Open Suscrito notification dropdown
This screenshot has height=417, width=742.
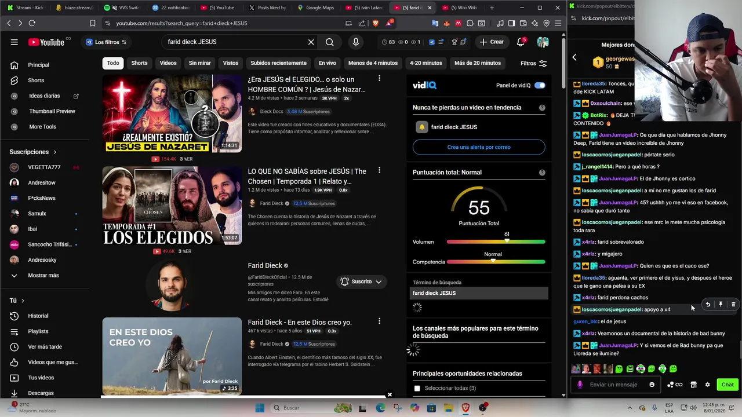point(361,281)
